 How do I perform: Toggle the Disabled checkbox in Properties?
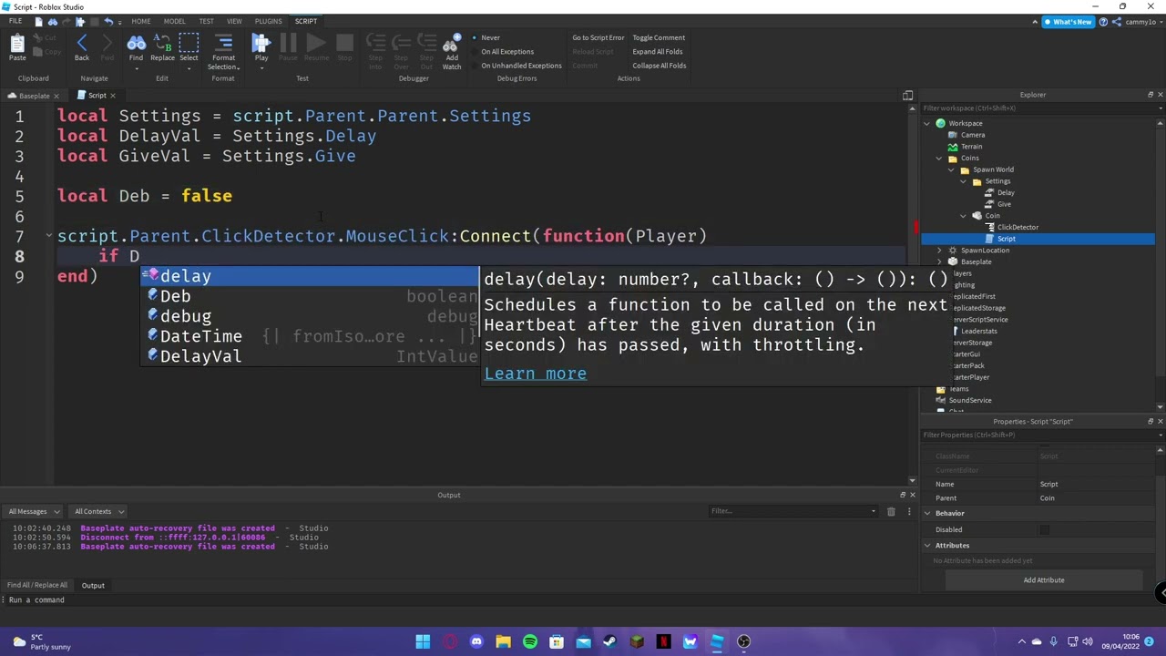click(1044, 529)
